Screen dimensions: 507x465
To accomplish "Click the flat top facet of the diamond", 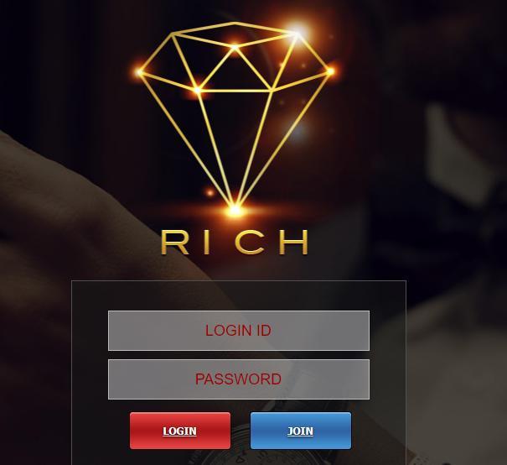I will 235,34.
